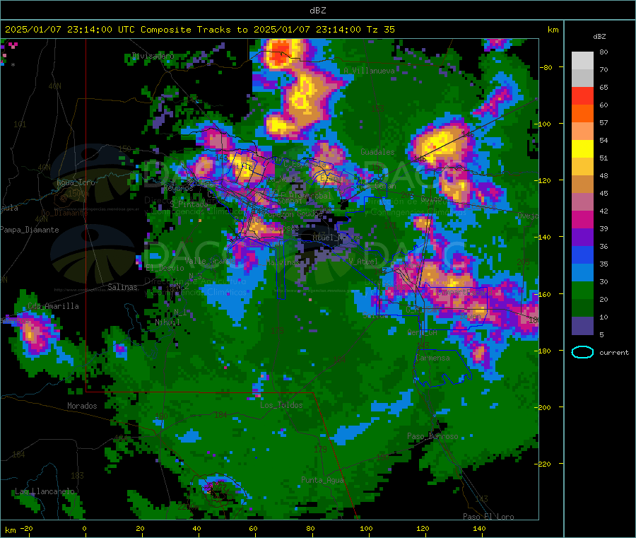Click the 'current' legend label

614,353
